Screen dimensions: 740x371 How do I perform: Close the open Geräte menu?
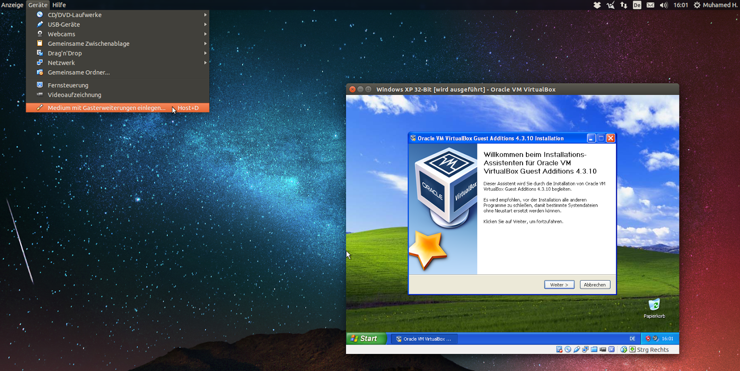[x=37, y=5]
